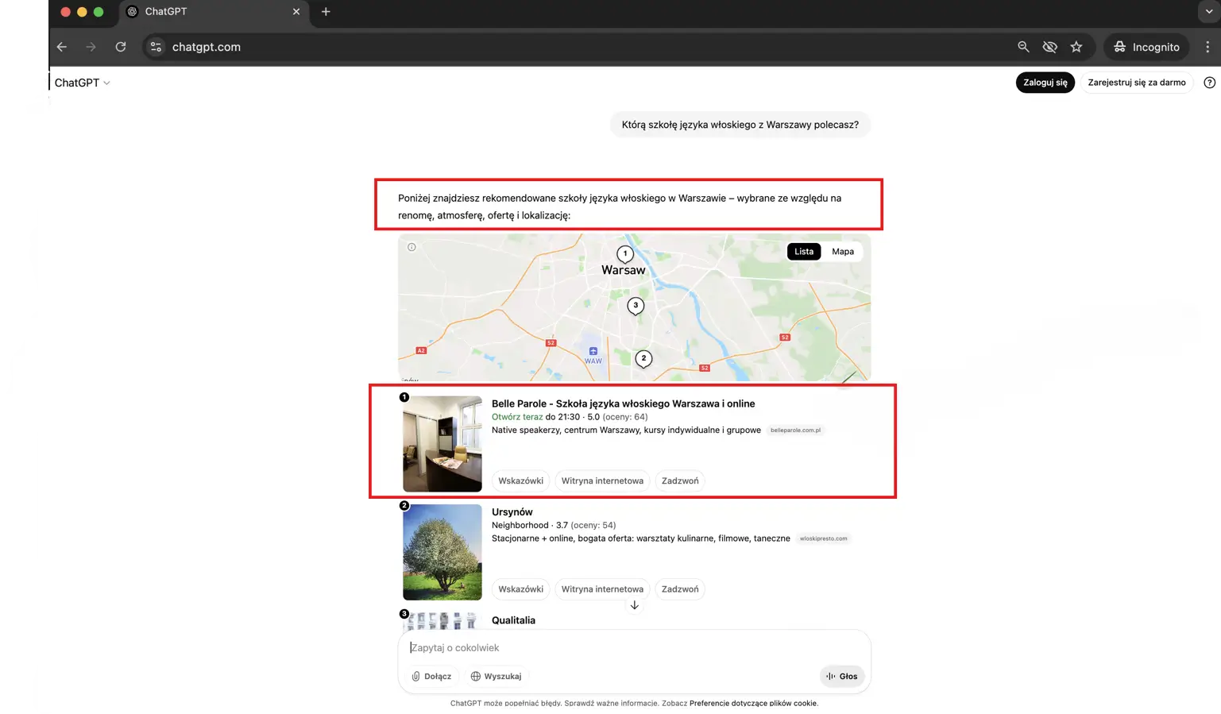1221x714 pixels.
Task: Expand the tab search dropdown arrow
Action: pos(1209,12)
